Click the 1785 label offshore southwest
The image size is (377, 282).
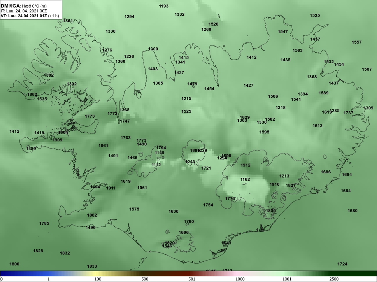pyautogui.click(x=44, y=223)
